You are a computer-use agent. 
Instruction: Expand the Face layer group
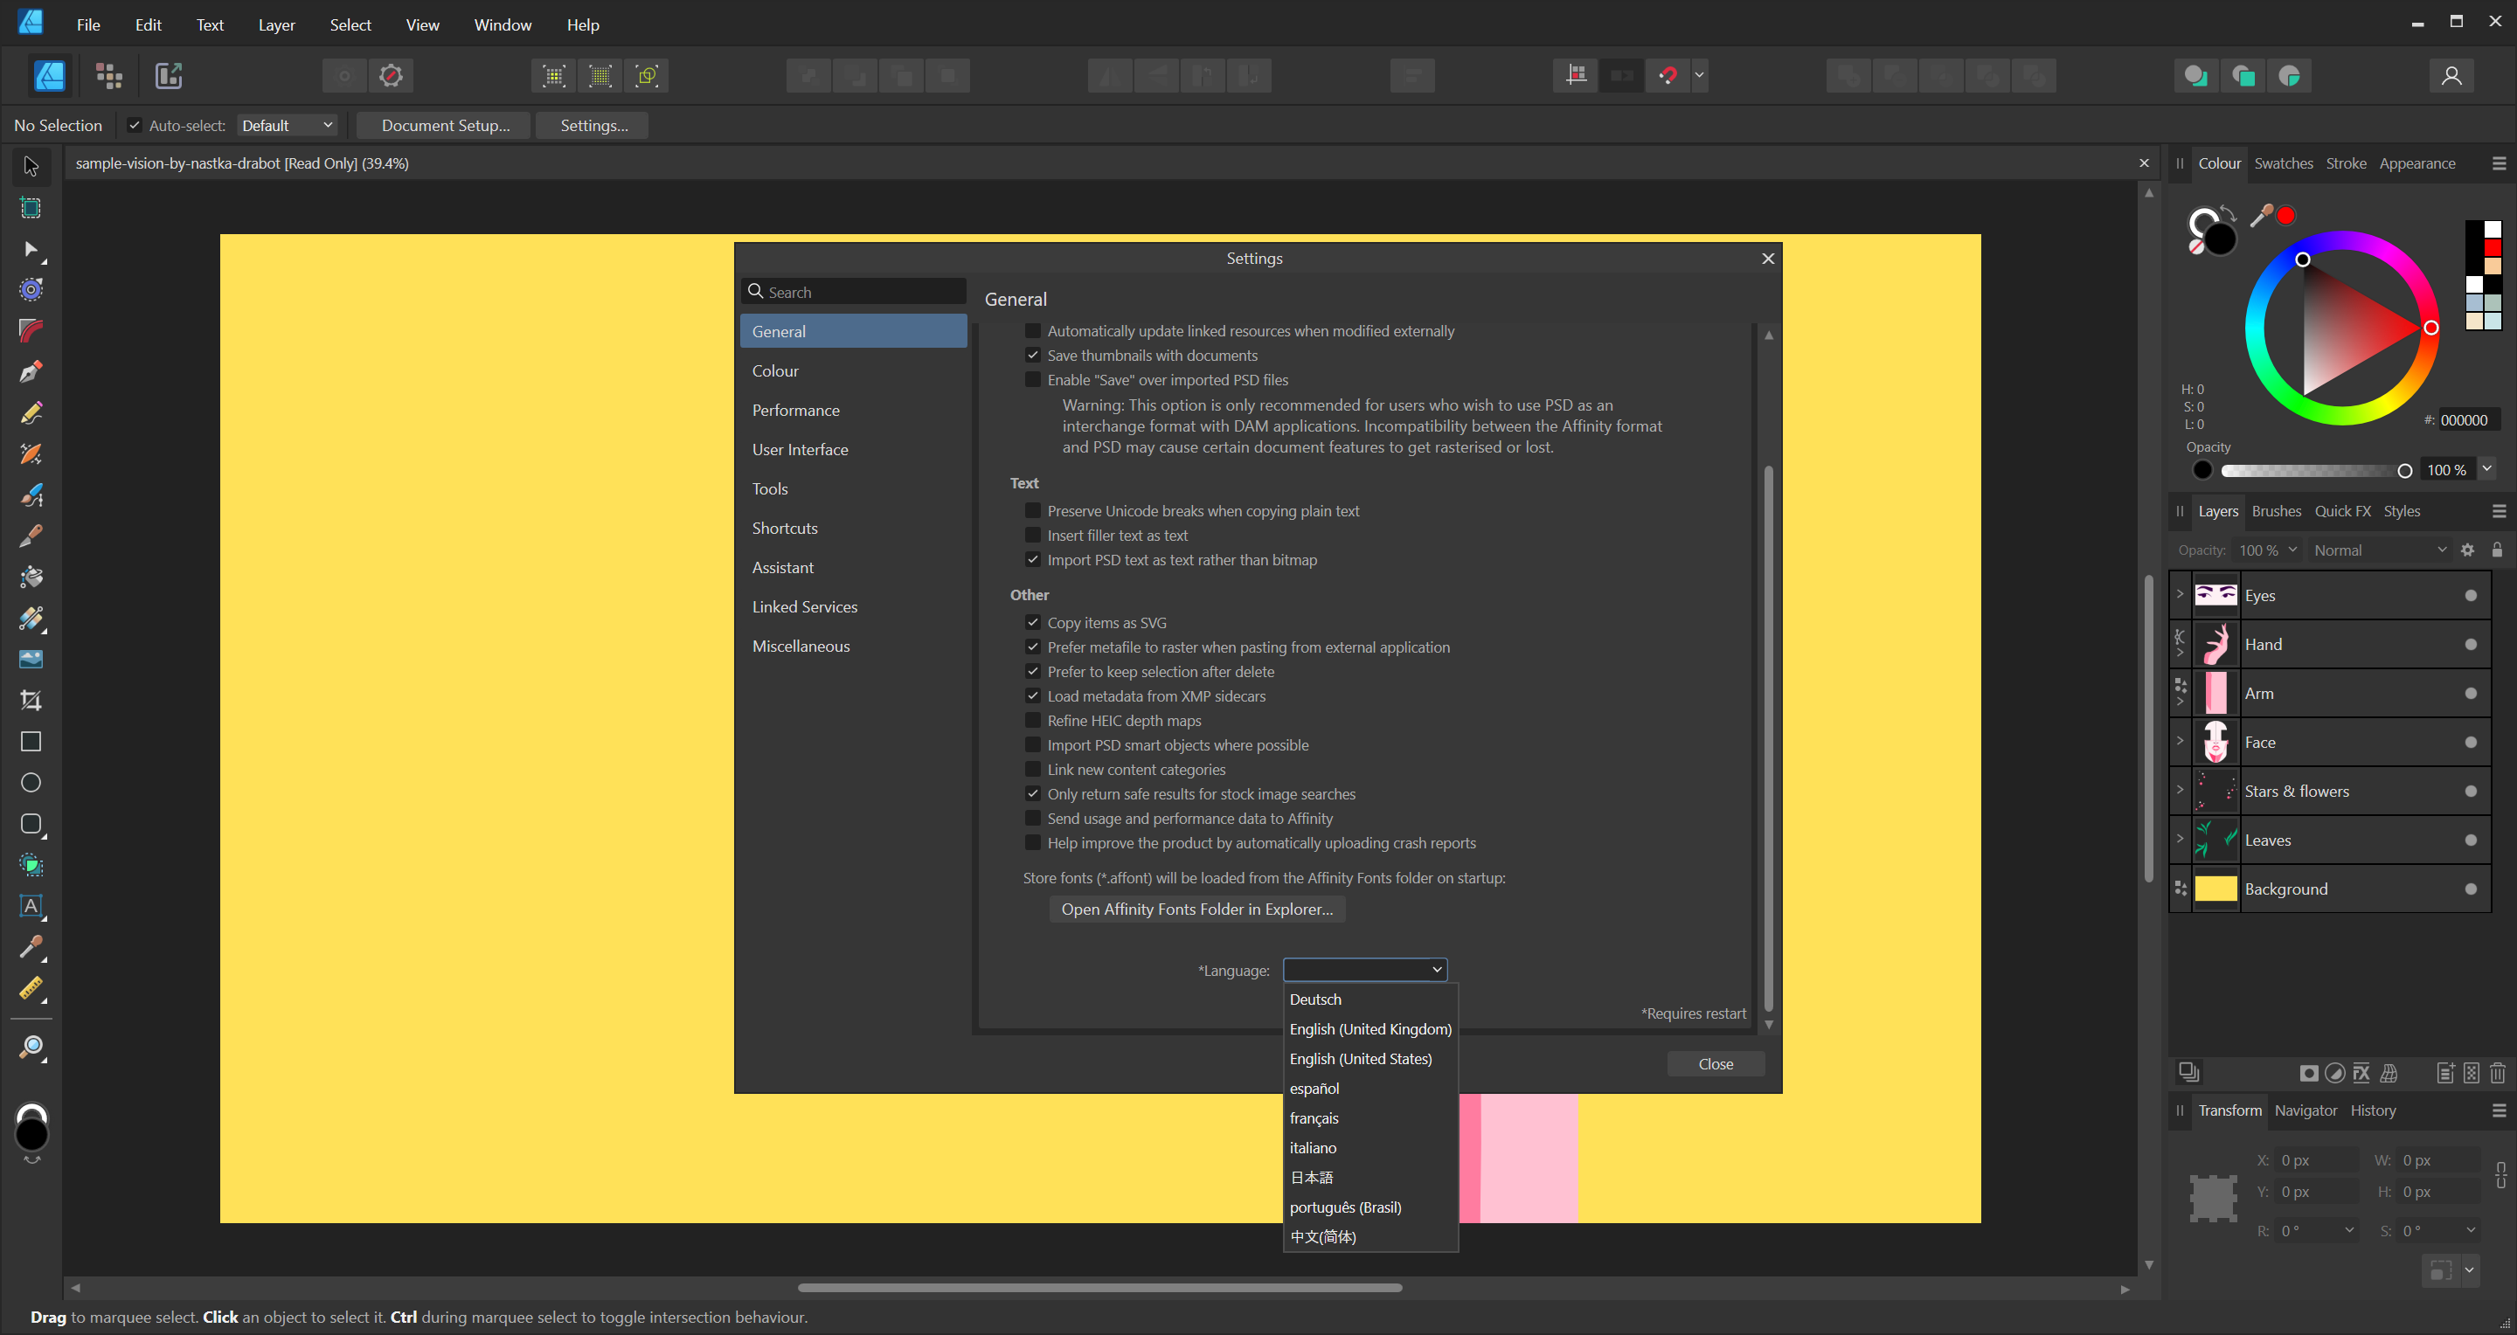(x=2179, y=740)
